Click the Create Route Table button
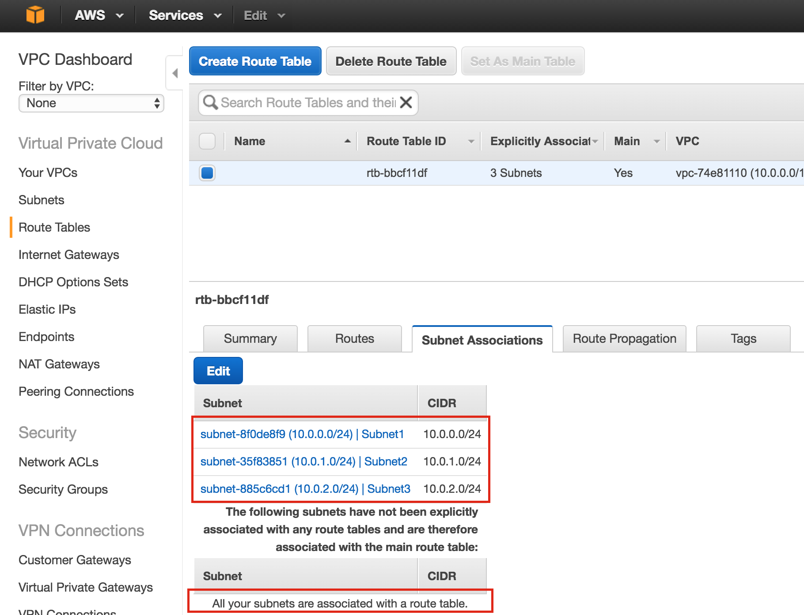 pyautogui.click(x=255, y=61)
